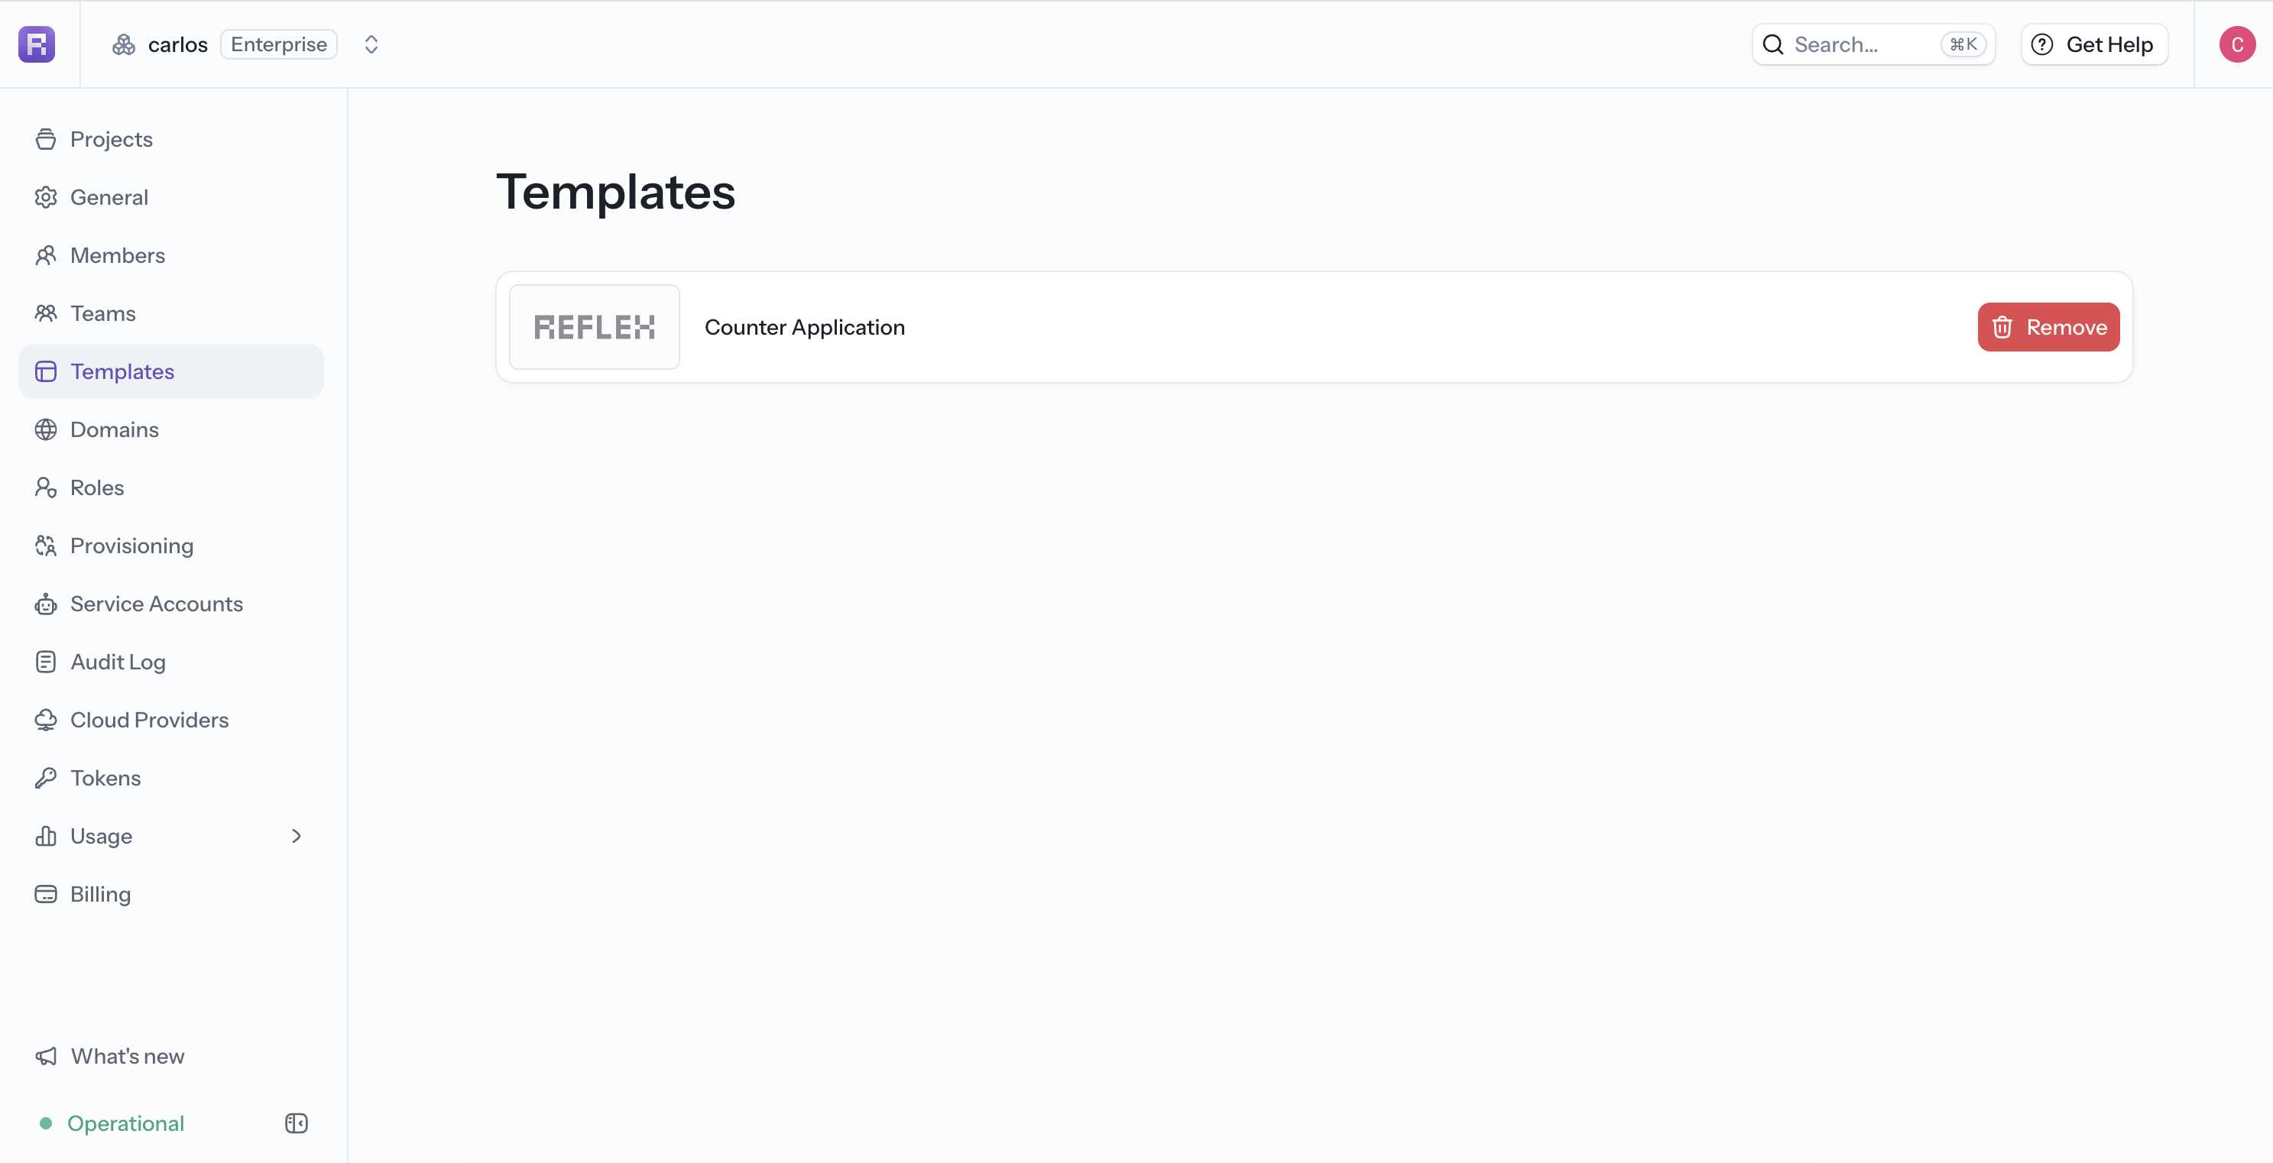Screen dimensions: 2273x1163
Task: Click the Reflex logo icon
Action: click(37, 44)
